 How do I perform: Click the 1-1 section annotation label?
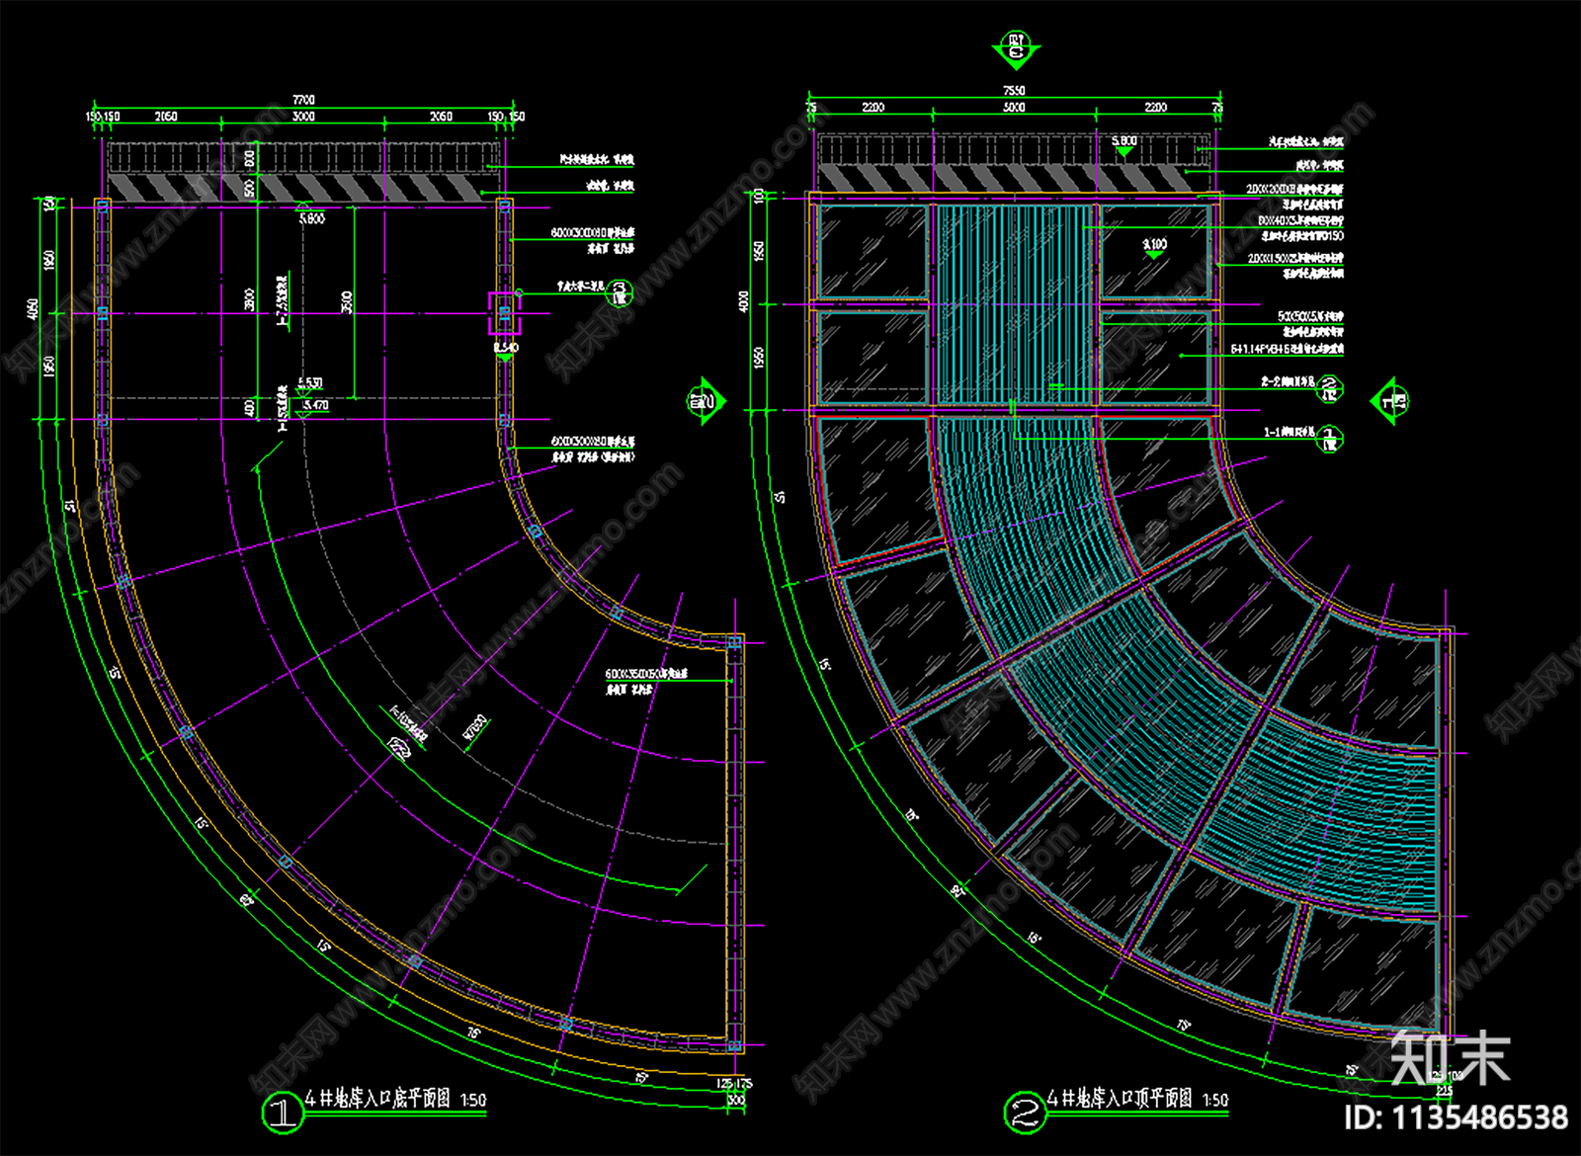(x=1290, y=432)
